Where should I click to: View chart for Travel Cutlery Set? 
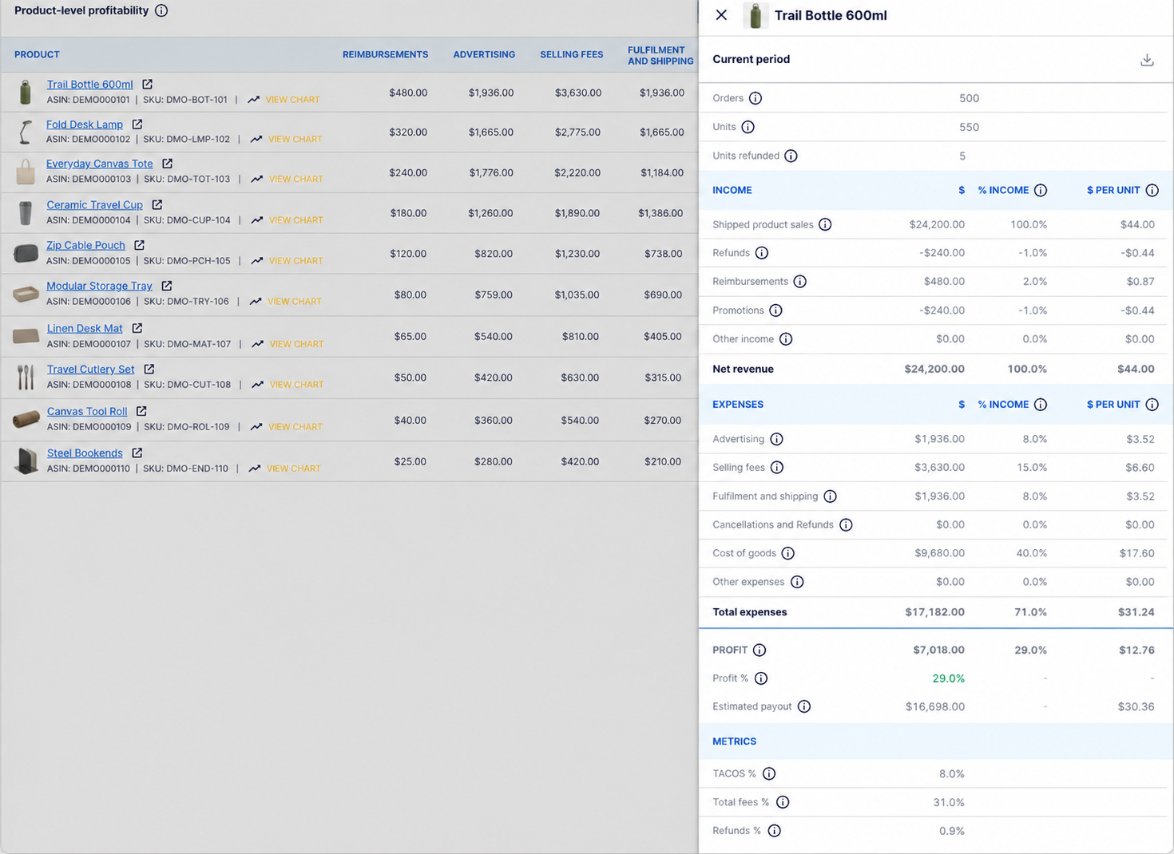tap(288, 385)
